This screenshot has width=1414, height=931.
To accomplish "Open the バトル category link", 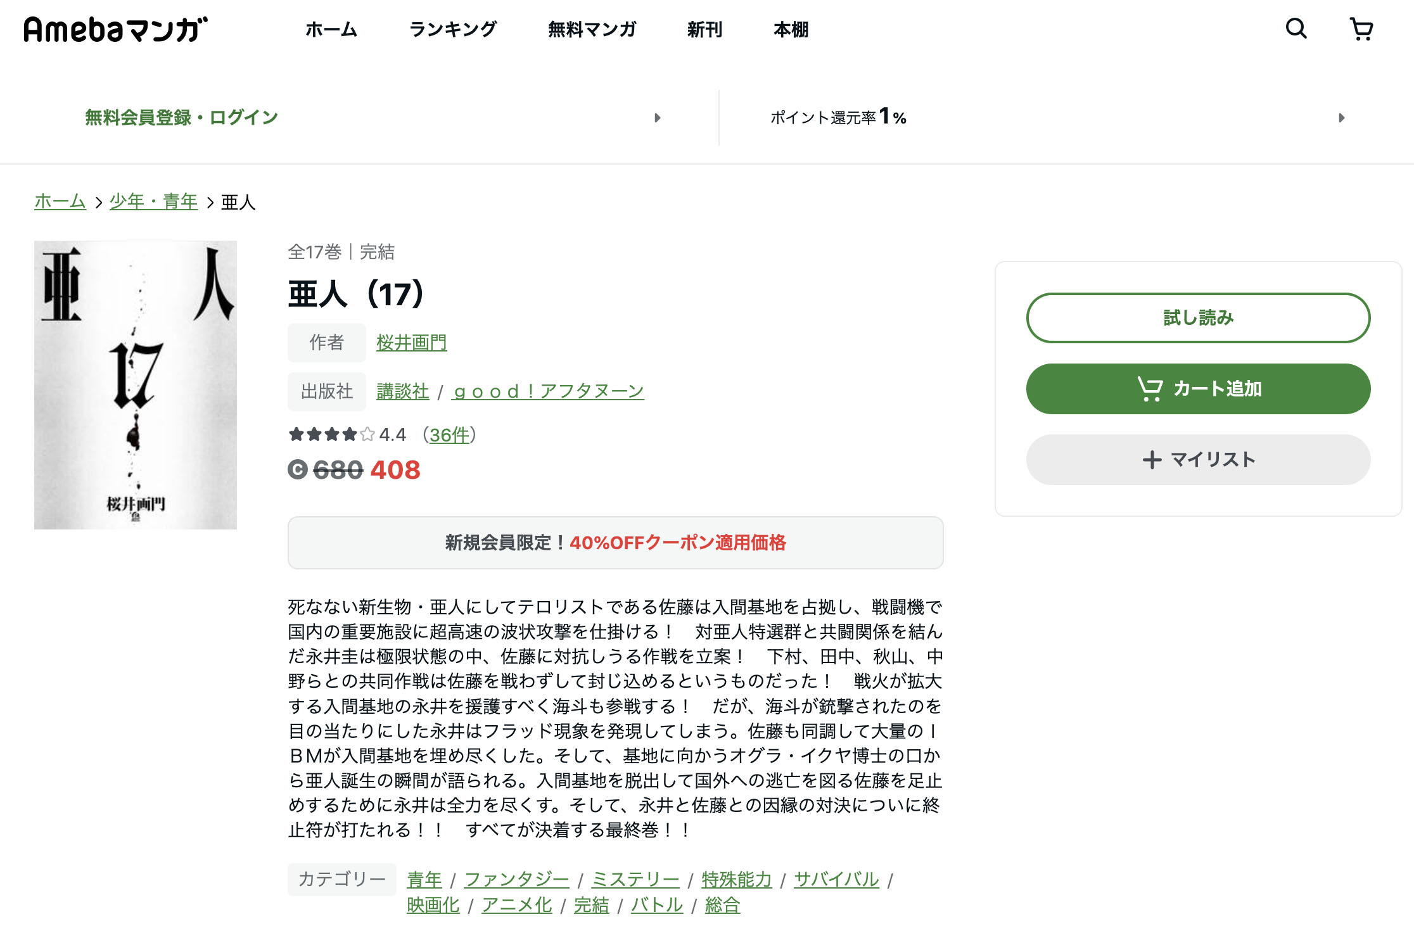I will (x=657, y=906).
